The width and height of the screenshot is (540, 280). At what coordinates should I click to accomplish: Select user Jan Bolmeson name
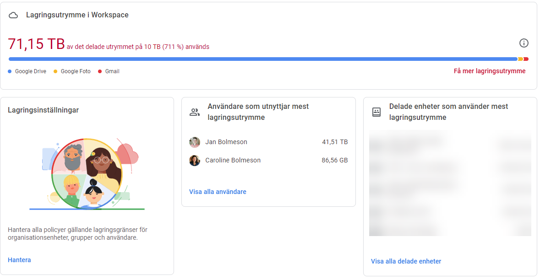[226, 142]
